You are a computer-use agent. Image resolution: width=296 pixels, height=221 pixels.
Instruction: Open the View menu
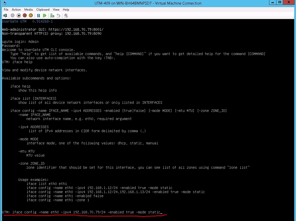(56, 10)
